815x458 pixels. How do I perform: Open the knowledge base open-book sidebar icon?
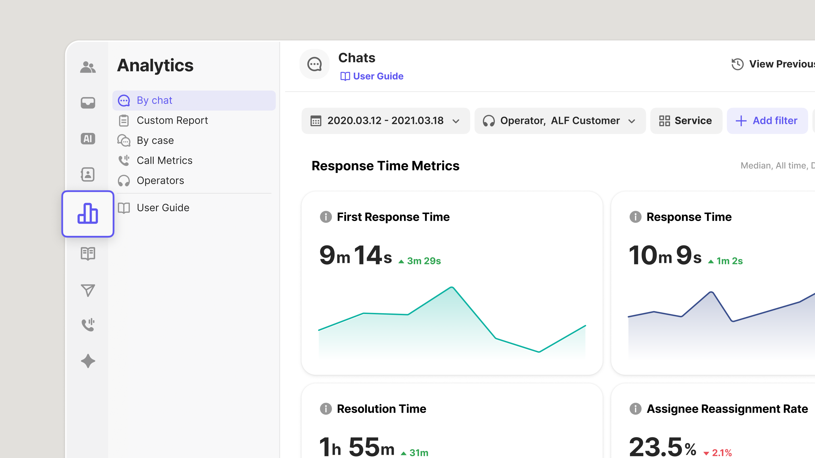(x=88, y=254)
